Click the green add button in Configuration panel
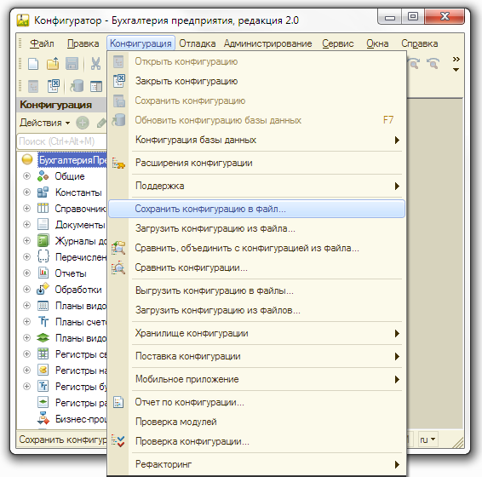 point(83,123)
